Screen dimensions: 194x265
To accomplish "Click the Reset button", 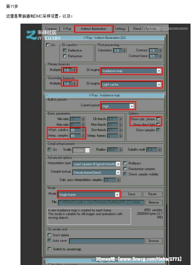I will (x=152, y=194).
